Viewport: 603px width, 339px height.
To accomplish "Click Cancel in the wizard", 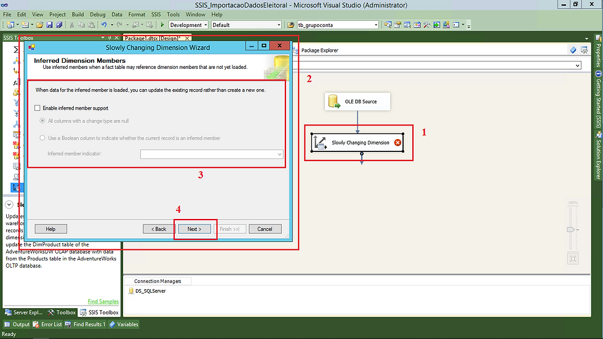I will (x=265, y=229).
